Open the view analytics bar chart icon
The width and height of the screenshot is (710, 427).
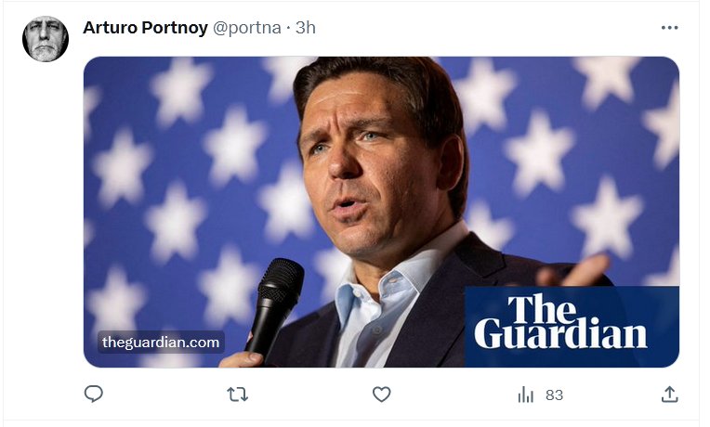coord(526,395)
